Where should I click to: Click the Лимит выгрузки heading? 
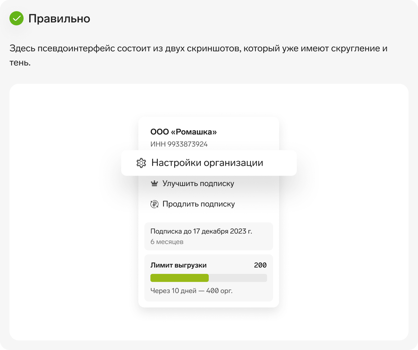[178, 265]
